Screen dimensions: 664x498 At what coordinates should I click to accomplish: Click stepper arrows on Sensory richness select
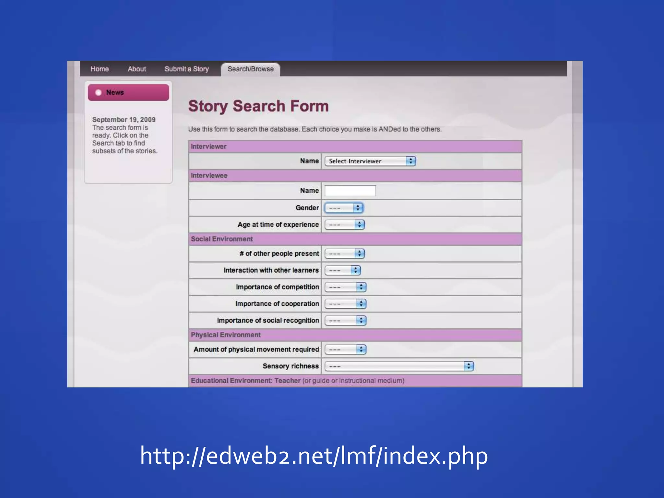468,366
